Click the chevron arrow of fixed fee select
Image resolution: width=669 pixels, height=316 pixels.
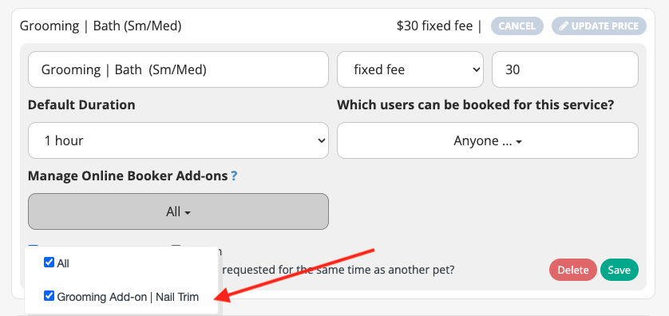coord(476,69)
